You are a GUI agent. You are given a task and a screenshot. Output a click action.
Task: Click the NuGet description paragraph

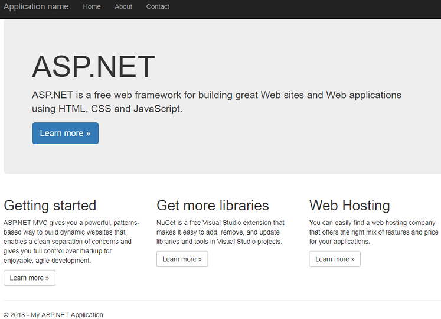221,232
